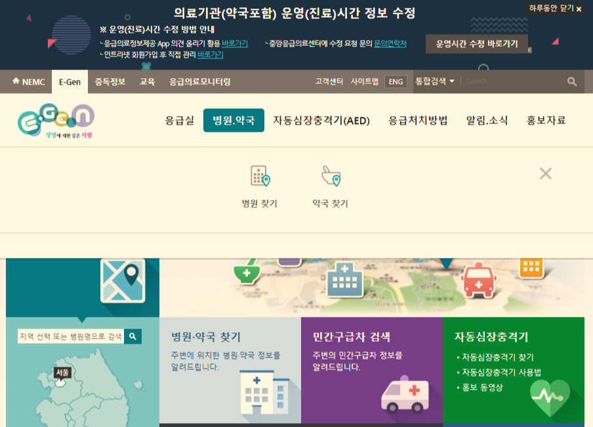The height and width of the screenshot is (427, 593).
Task: Open the 병원.약국 menu
Action: point(234,120)
